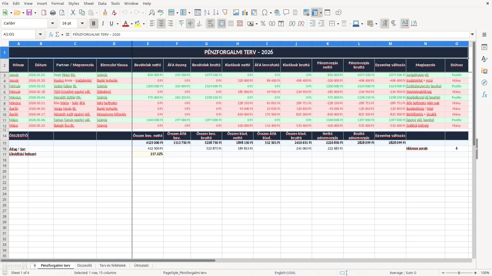Increase indent
The width and height of the screenshot is (492, 276).
(312, 24)
